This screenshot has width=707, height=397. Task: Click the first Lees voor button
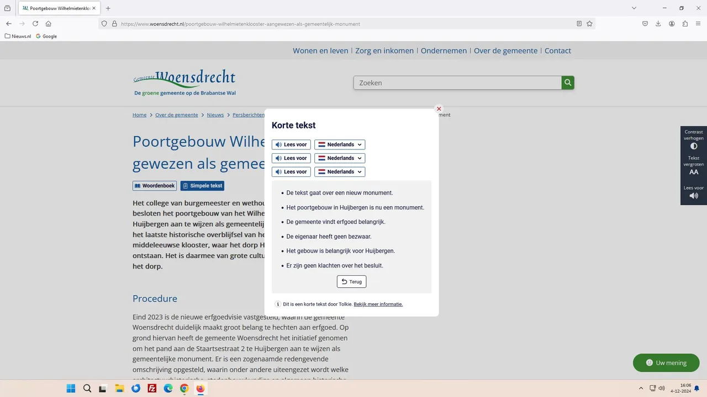[291, 144]
